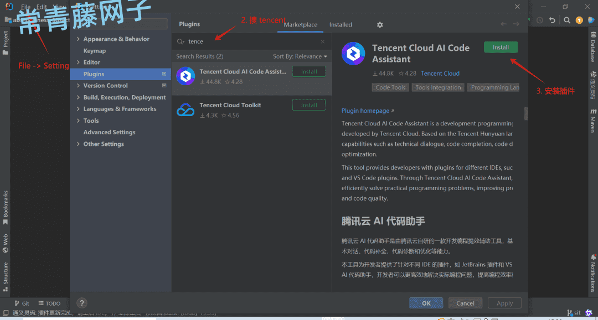Viewport: 598px width, 320px height.
Task: Clear the plugin search field with X
Action: [x=323, y=41]
